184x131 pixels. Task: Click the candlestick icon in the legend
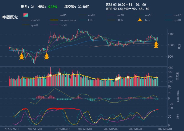25,15
